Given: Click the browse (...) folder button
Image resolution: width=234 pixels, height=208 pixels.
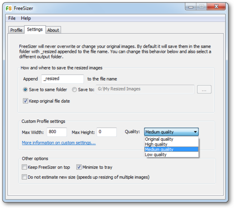Looking at the screenshot, I should (x=204, y=90).
